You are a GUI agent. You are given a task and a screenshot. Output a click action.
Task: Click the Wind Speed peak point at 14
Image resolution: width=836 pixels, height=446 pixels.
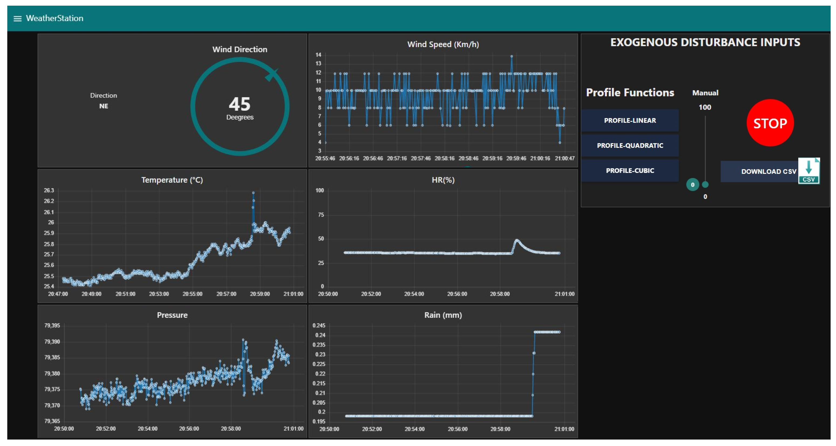coord(511,56)
